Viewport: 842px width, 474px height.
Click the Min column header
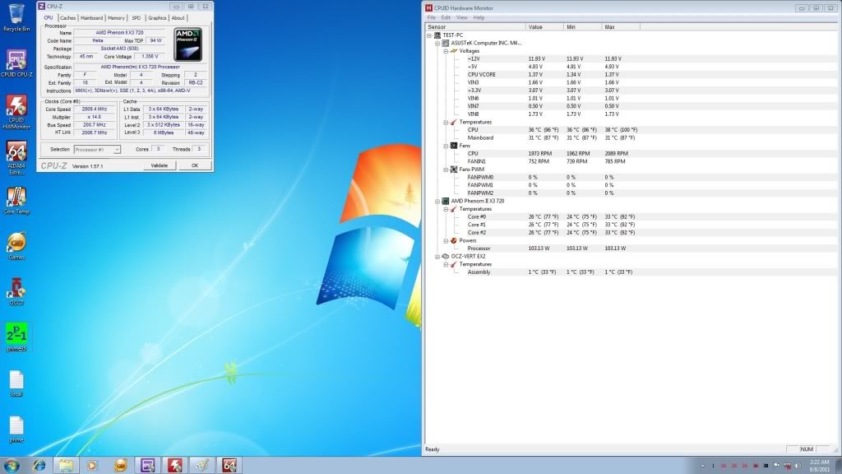pos(583,27)
